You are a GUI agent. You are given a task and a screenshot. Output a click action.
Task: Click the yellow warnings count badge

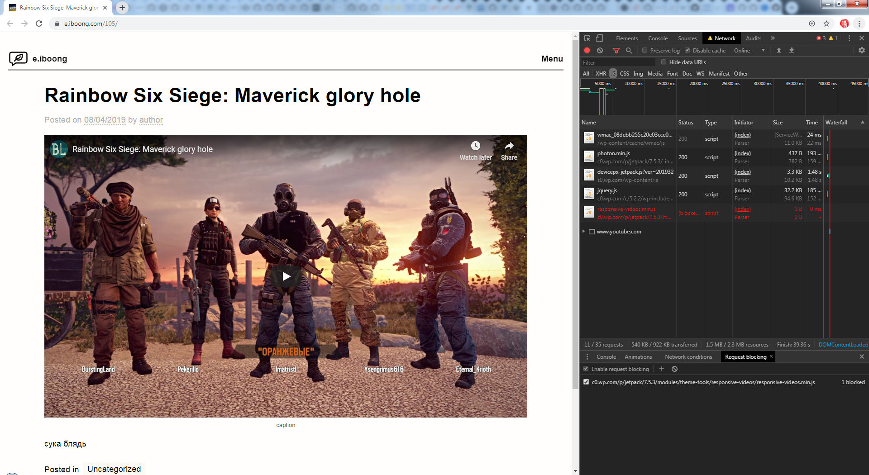(x=833, y=38)
